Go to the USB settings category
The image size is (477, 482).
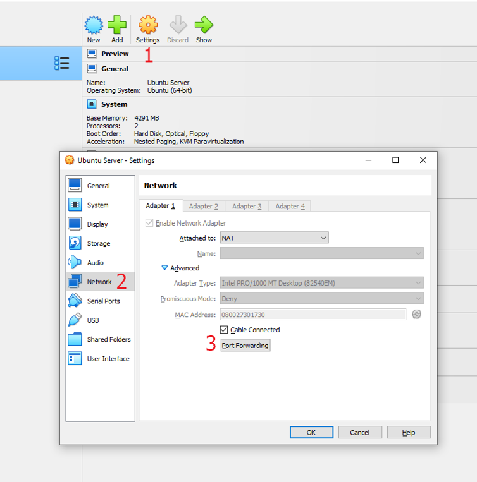92,320
